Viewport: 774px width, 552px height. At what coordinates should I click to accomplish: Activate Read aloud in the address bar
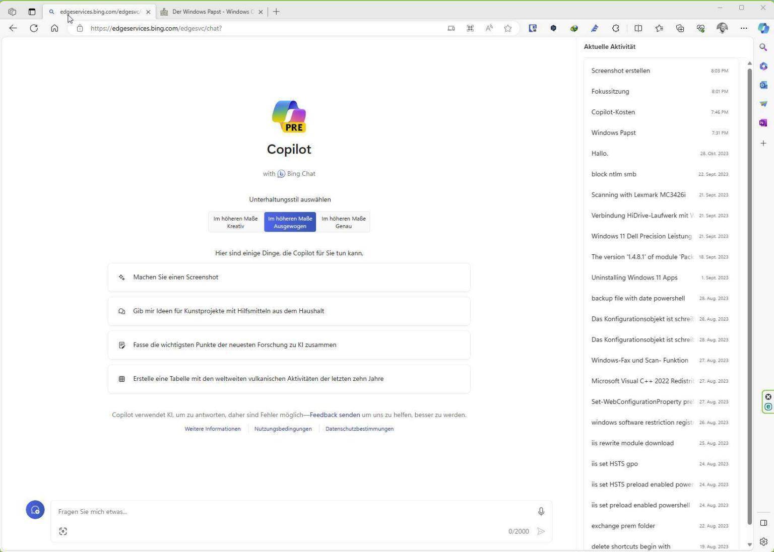pyautogui.click(x=488, y=28)
